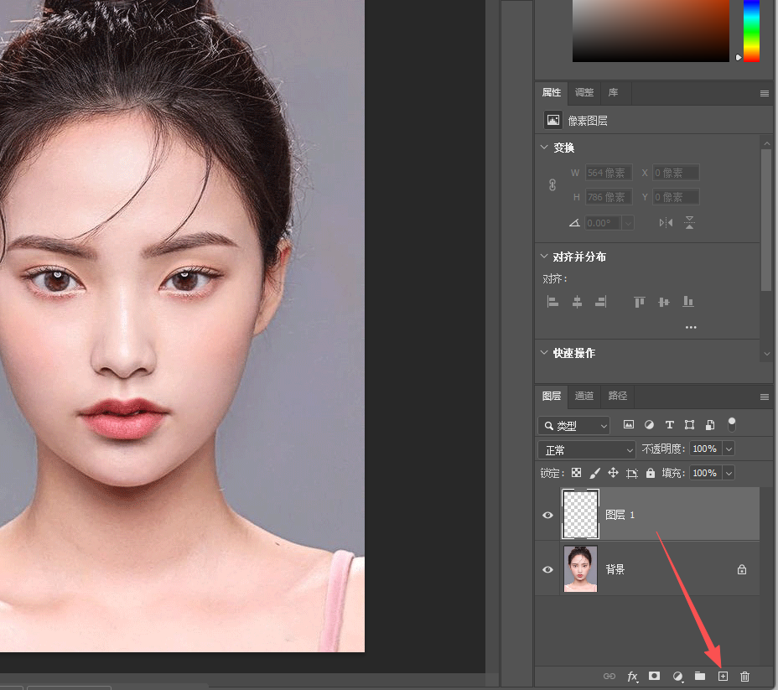The height and width of the screenshot is (690, 778).
Task: Align top edges
Action: click(x=640, y=301)
